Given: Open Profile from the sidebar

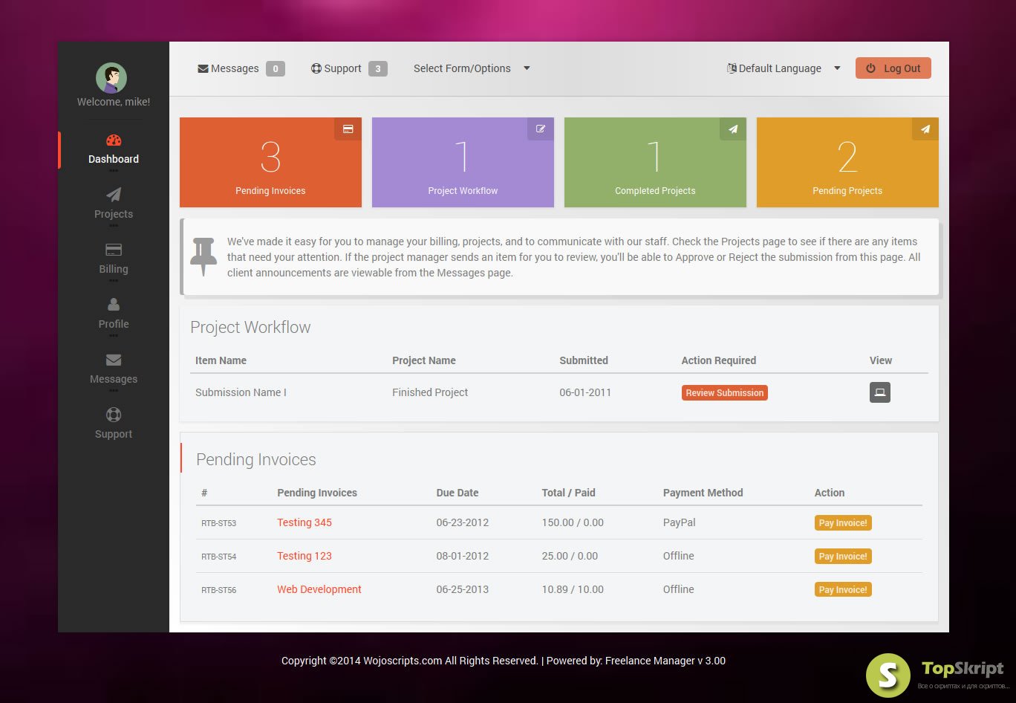Looking at the screenshot, I should pos(114,314).
